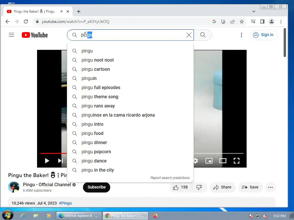Viewport: 294px width, 220px height.
Task: Choose the 'pingu cartoon' suggestion
Action: (x=130, y=69)
